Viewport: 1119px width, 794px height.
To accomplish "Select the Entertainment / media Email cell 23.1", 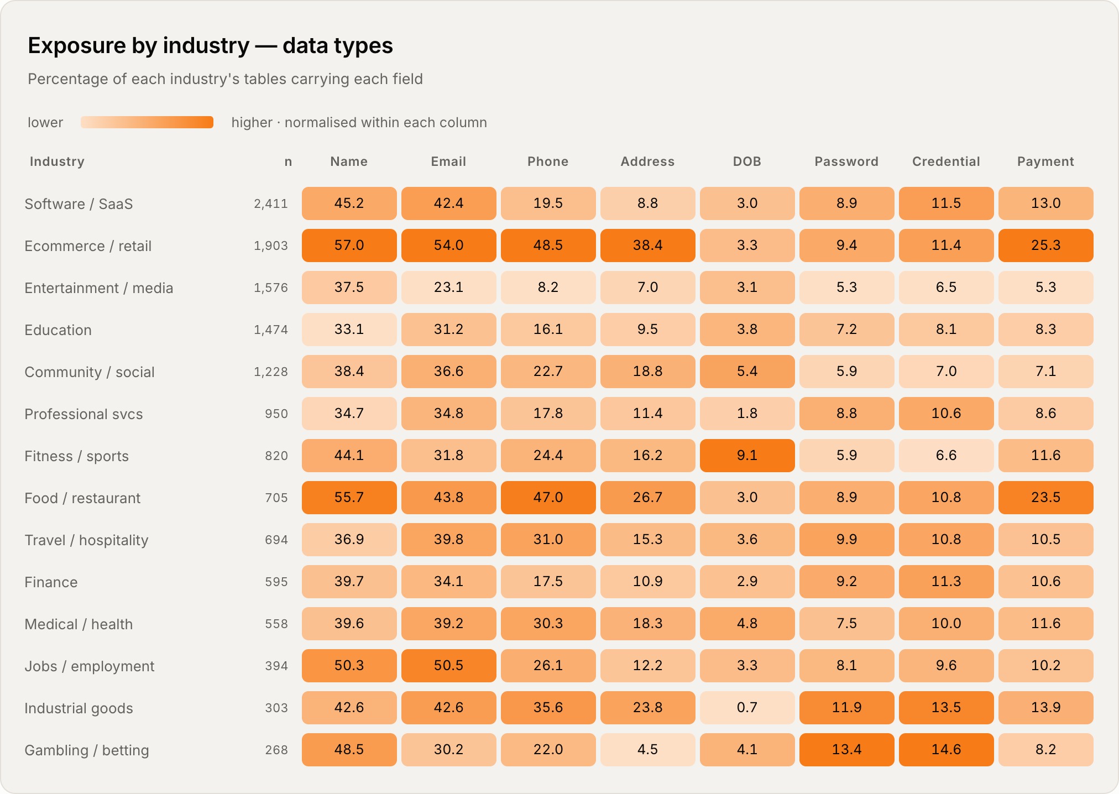I will tap(448, 288).
